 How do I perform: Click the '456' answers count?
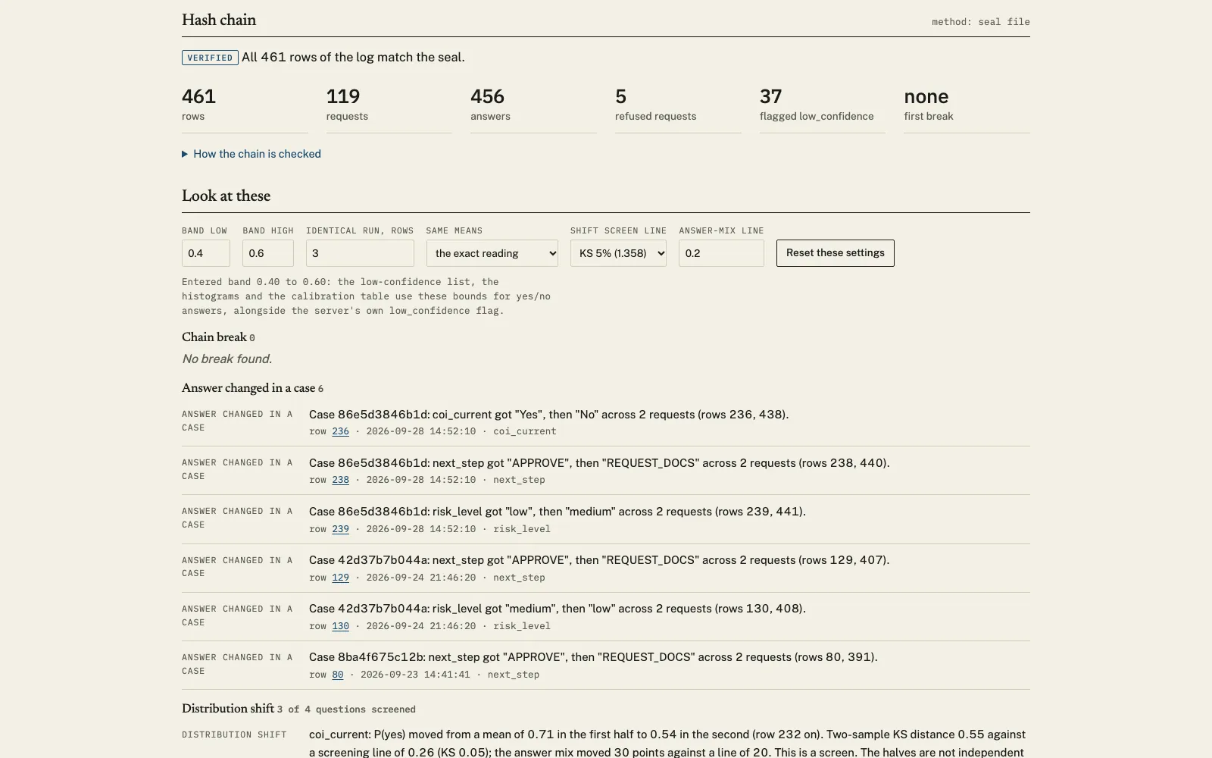click(487, 96)
